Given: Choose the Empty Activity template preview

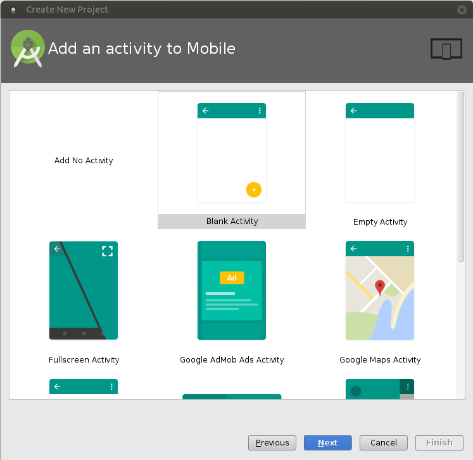Looking at the screenshot, I should point(380,152).
